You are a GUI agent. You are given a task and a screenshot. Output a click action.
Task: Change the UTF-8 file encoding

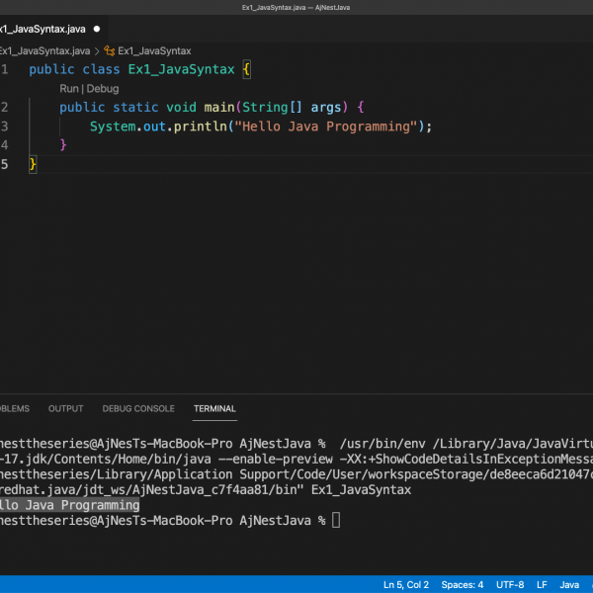[510, 585]
